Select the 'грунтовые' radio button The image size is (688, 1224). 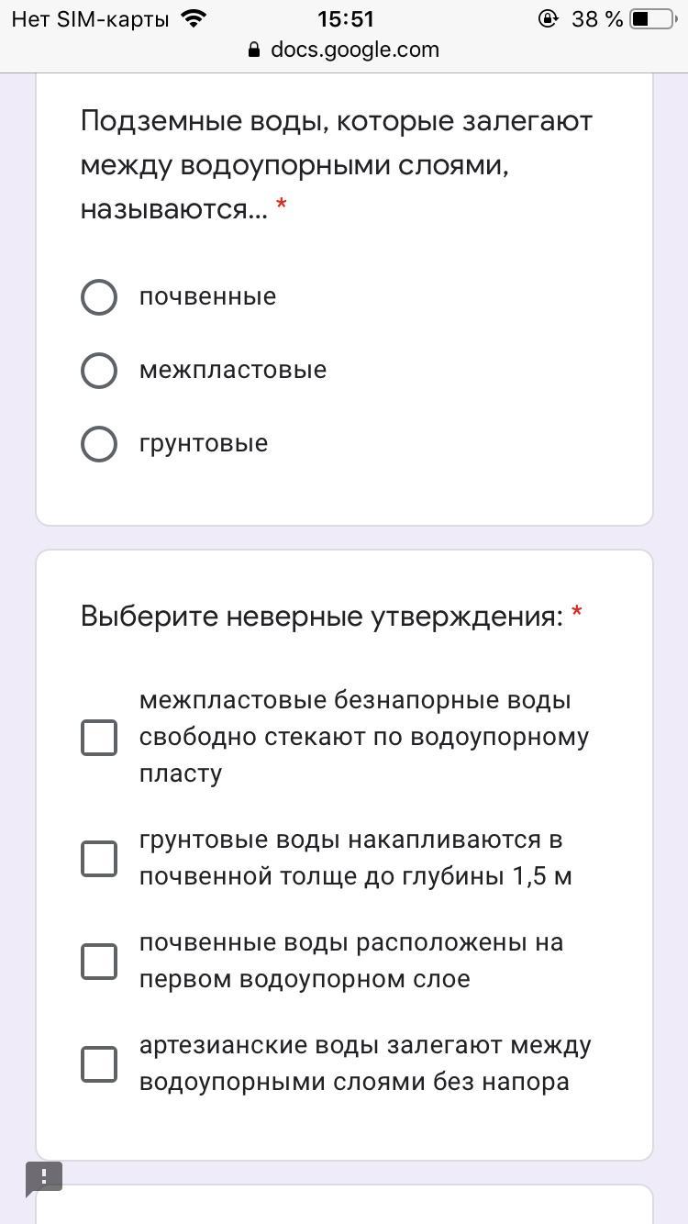click(x=99, y=444)
